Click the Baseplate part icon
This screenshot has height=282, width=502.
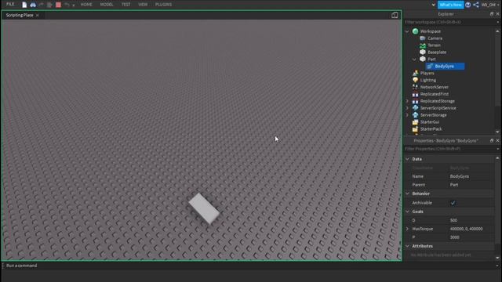pyautogui.click(x=423, y=52)
